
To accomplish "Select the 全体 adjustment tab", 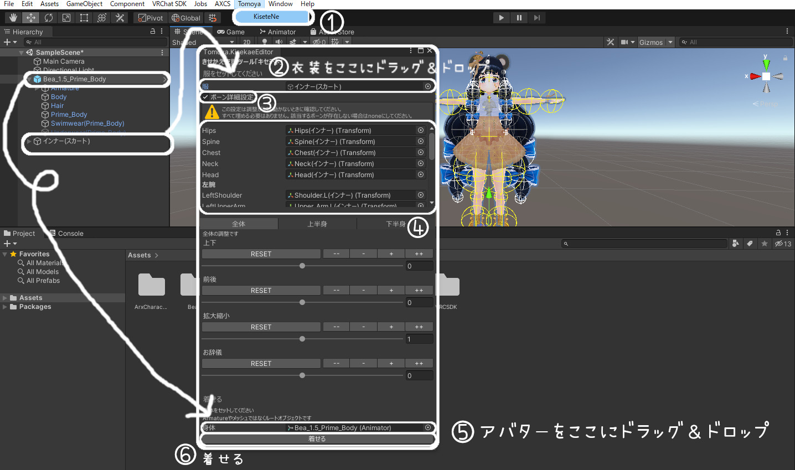I will pos(239,224).
